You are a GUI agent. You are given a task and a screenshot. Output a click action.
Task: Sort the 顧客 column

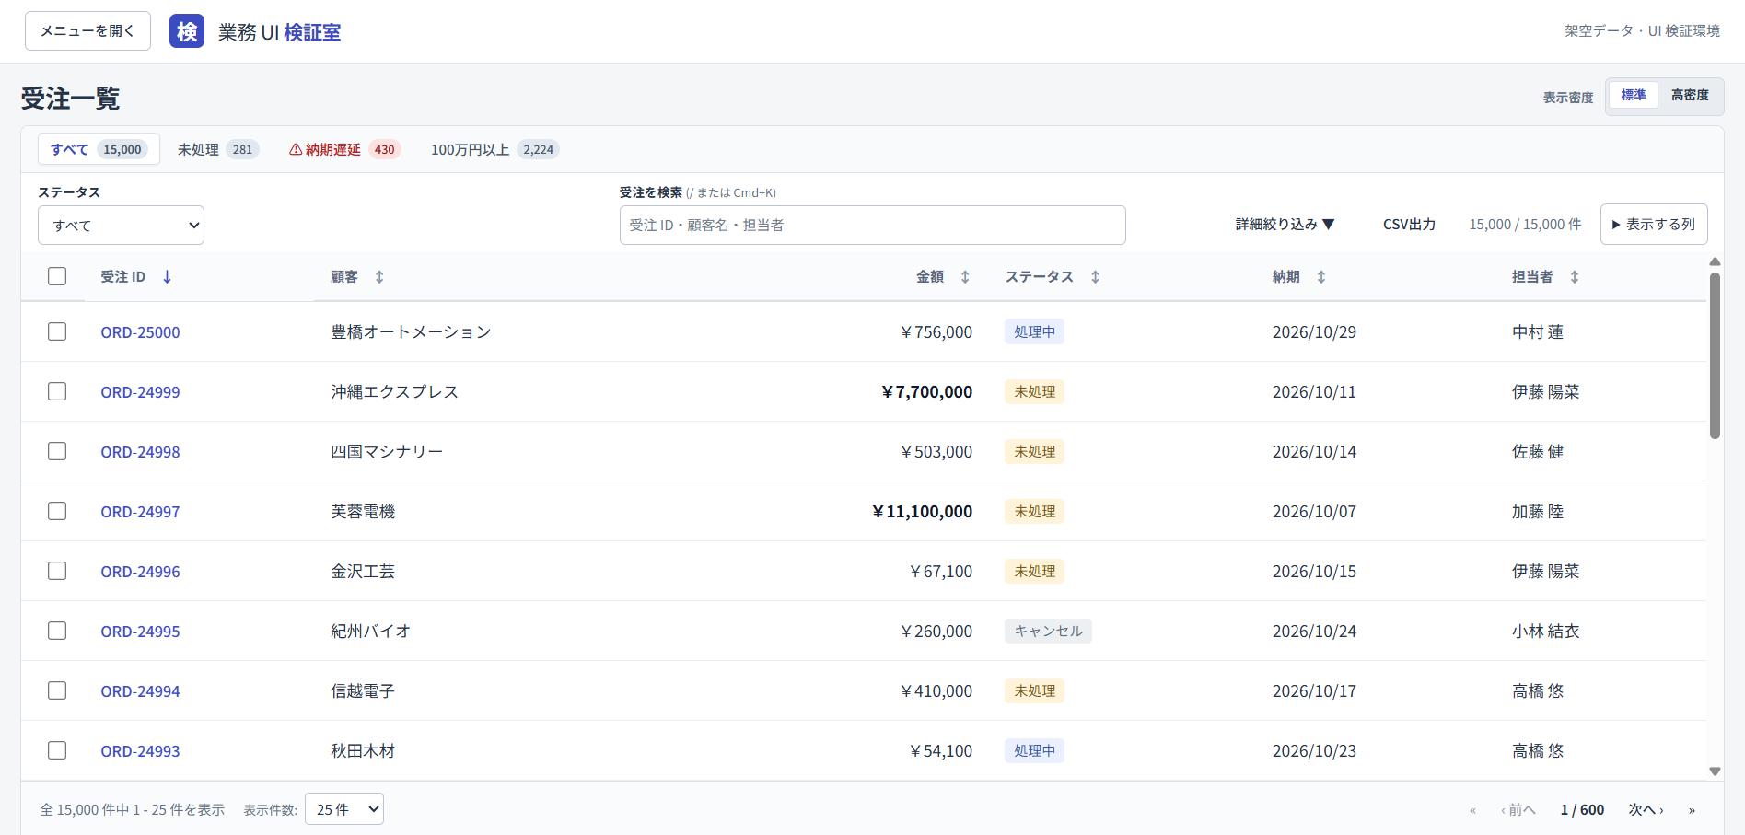click(379, 277)
